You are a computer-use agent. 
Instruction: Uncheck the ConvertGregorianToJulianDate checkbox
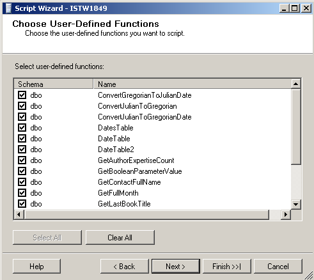[22, 95]
